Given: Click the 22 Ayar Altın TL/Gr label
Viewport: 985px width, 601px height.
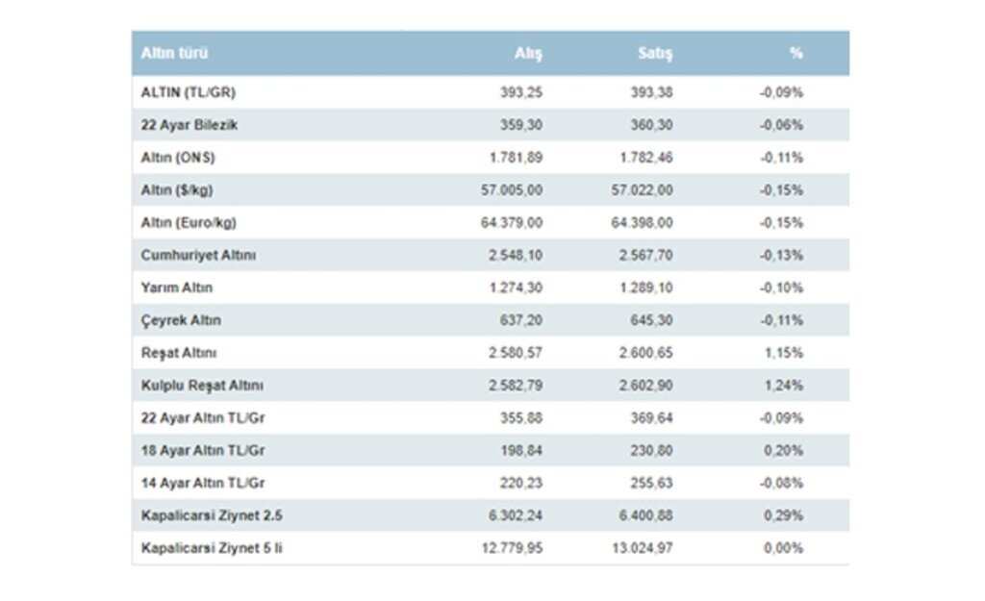Looking at the screenshot, I should (203, 418).
